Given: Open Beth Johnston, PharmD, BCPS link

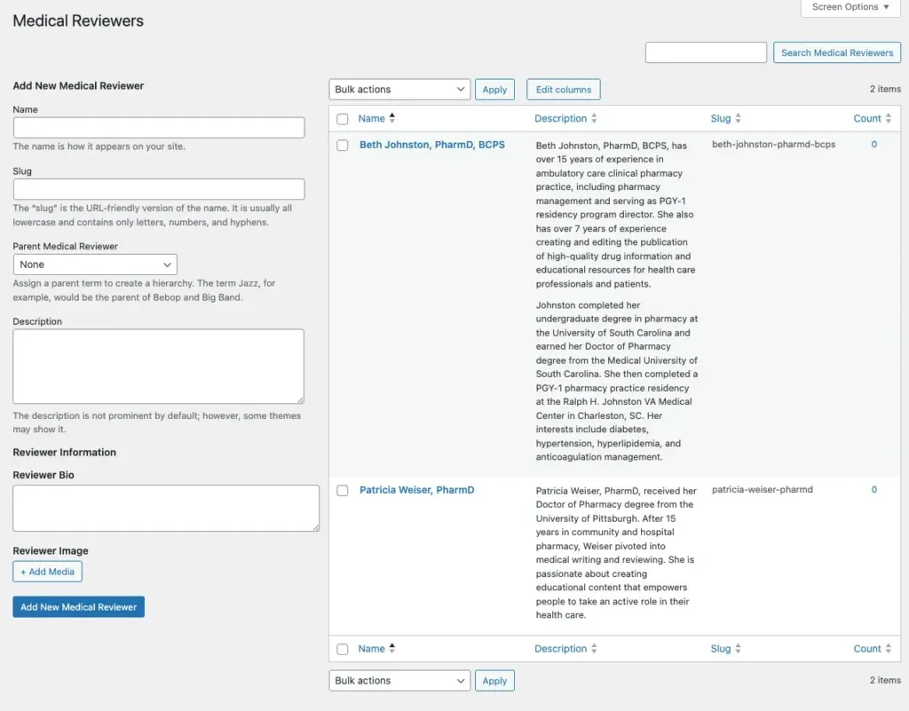Looking at the screenshot, I should (431, 145).
